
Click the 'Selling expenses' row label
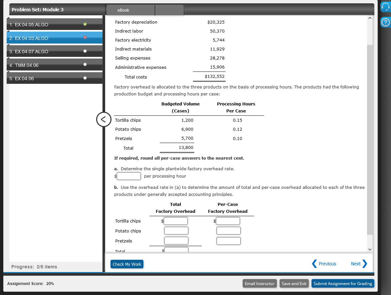pyautogui.click(x=133, y=58)
